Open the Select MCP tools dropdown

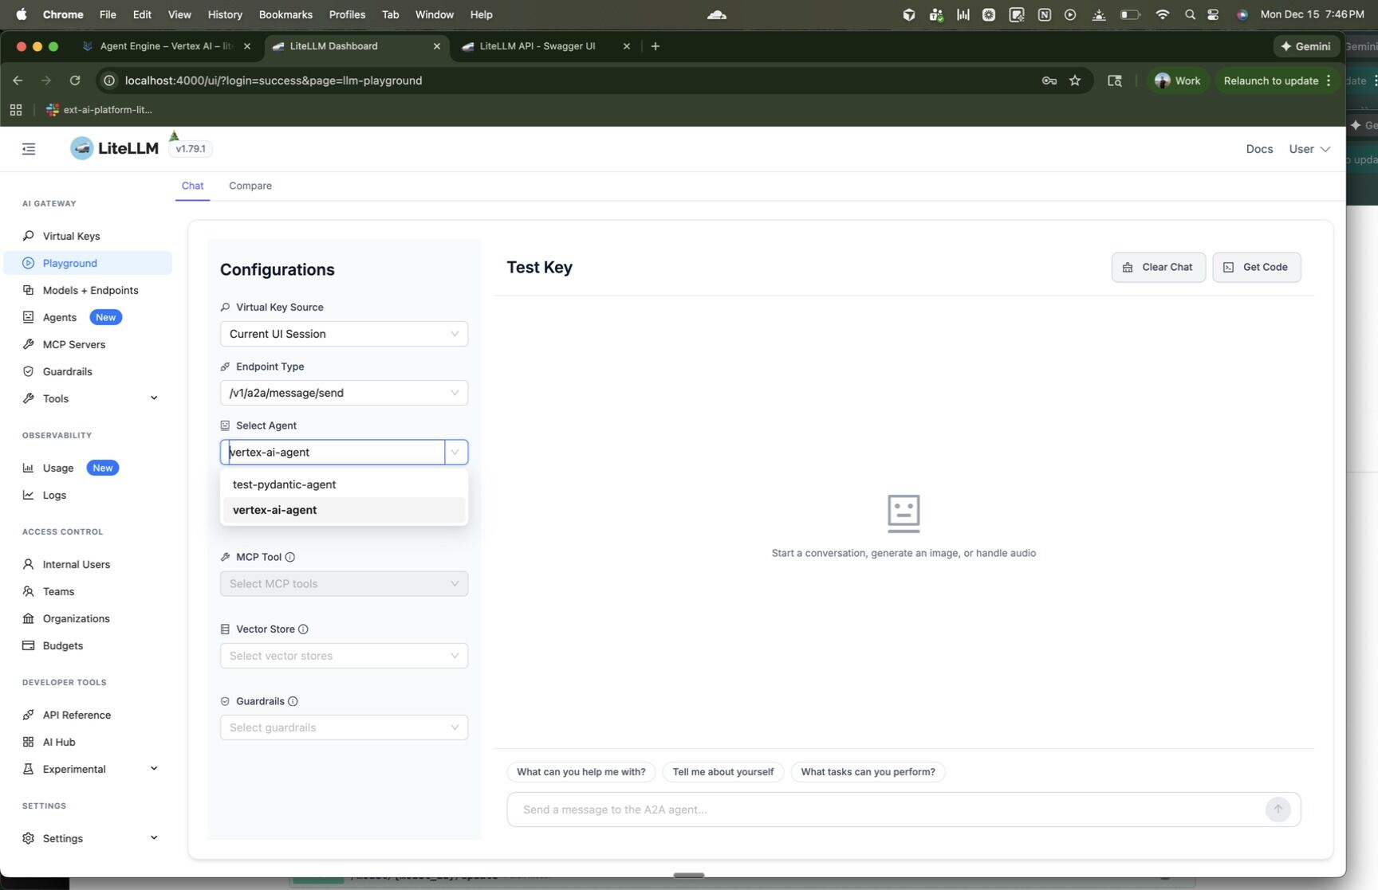tap(344, 584)
